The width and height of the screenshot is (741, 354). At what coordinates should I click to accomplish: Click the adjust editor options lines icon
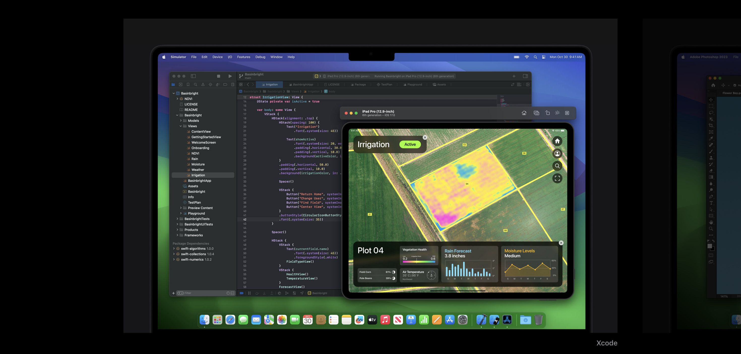point(519,85)
